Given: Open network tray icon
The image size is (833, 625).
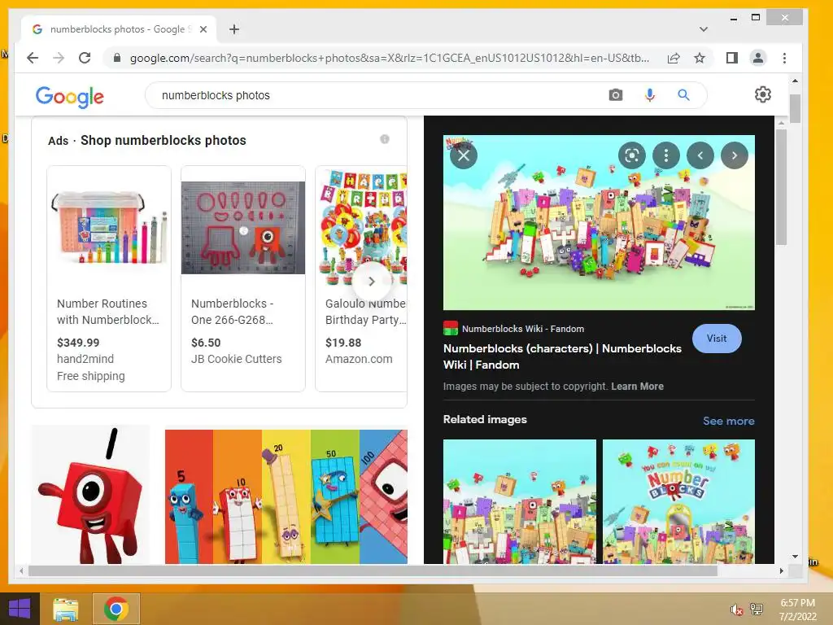Looking at the screenshot, I should point(757,609).
